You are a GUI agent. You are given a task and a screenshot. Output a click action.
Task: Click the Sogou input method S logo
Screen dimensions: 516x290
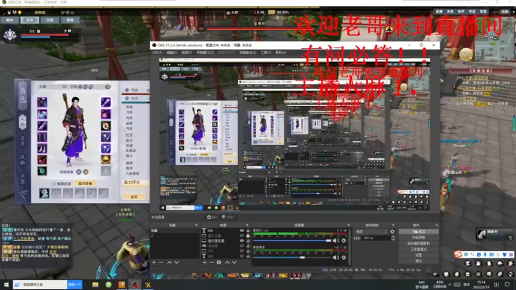(x=458, y=254)
